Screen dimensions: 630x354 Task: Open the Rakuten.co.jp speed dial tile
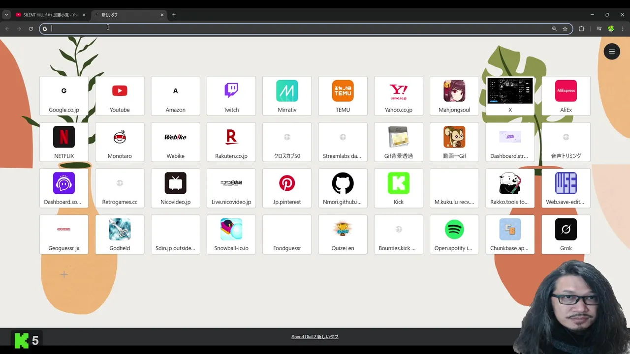[x=231, y=142]
